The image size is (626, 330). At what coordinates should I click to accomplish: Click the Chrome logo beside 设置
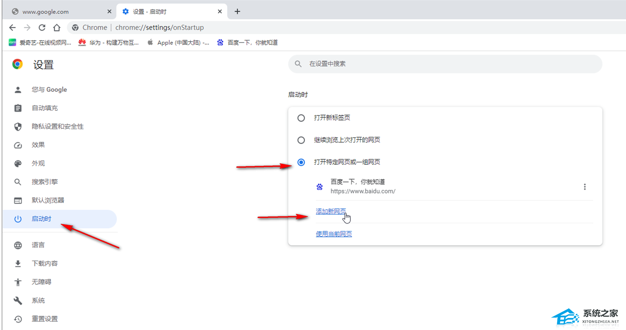pyautogui.click(x=18, y=64)
